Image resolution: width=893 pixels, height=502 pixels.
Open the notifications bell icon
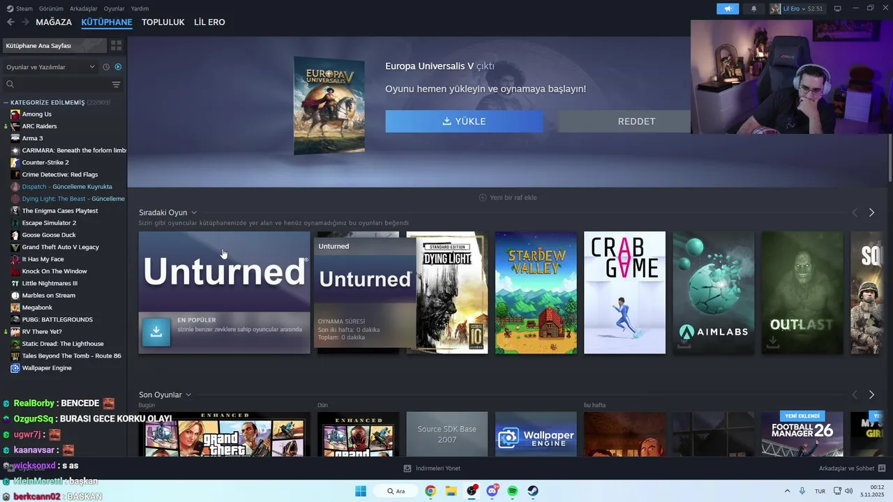(753, 8)
